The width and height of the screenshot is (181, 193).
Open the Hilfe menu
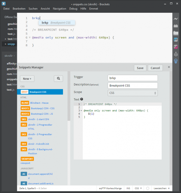tap(83, 9)
